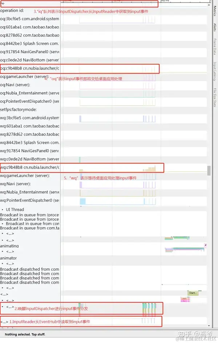Select the blue slice in the wq:PointerEventDispatcher0 track

83,201
